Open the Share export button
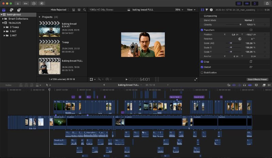Screen dimensions: 272x158 click(x=267, y=3)
